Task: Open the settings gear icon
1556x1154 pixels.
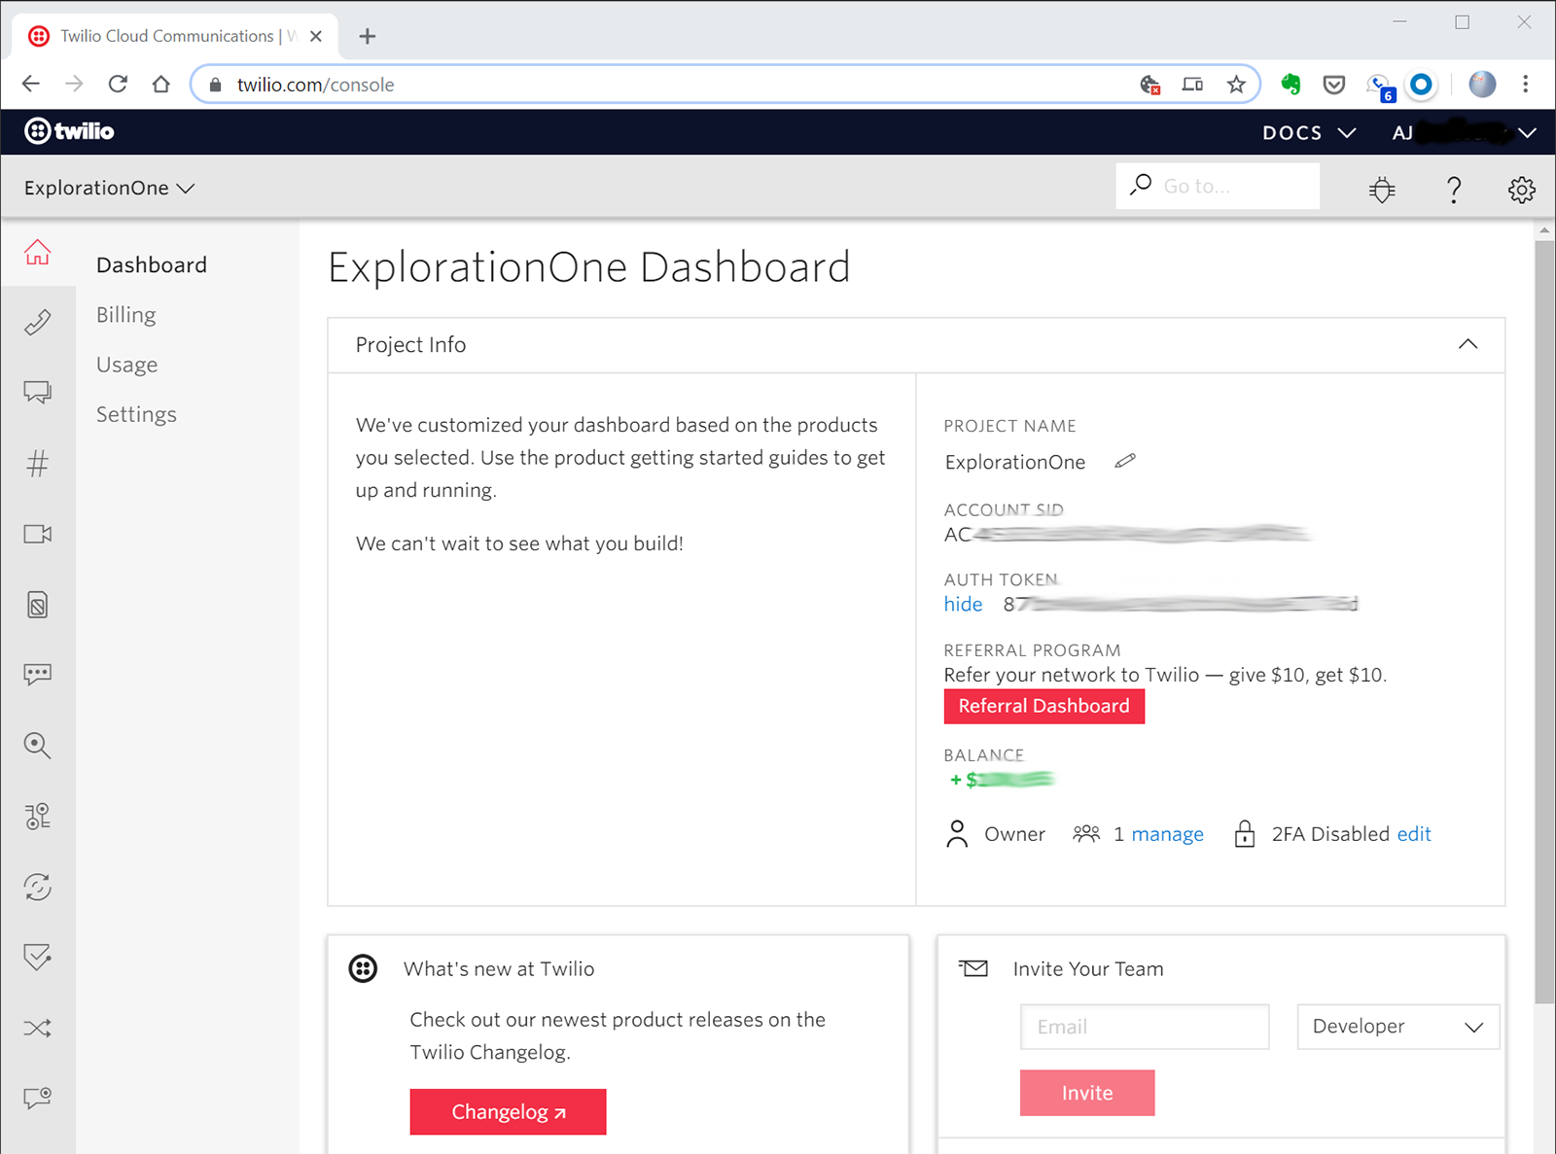Action: pyautogui.click(x=1522, y=189)
